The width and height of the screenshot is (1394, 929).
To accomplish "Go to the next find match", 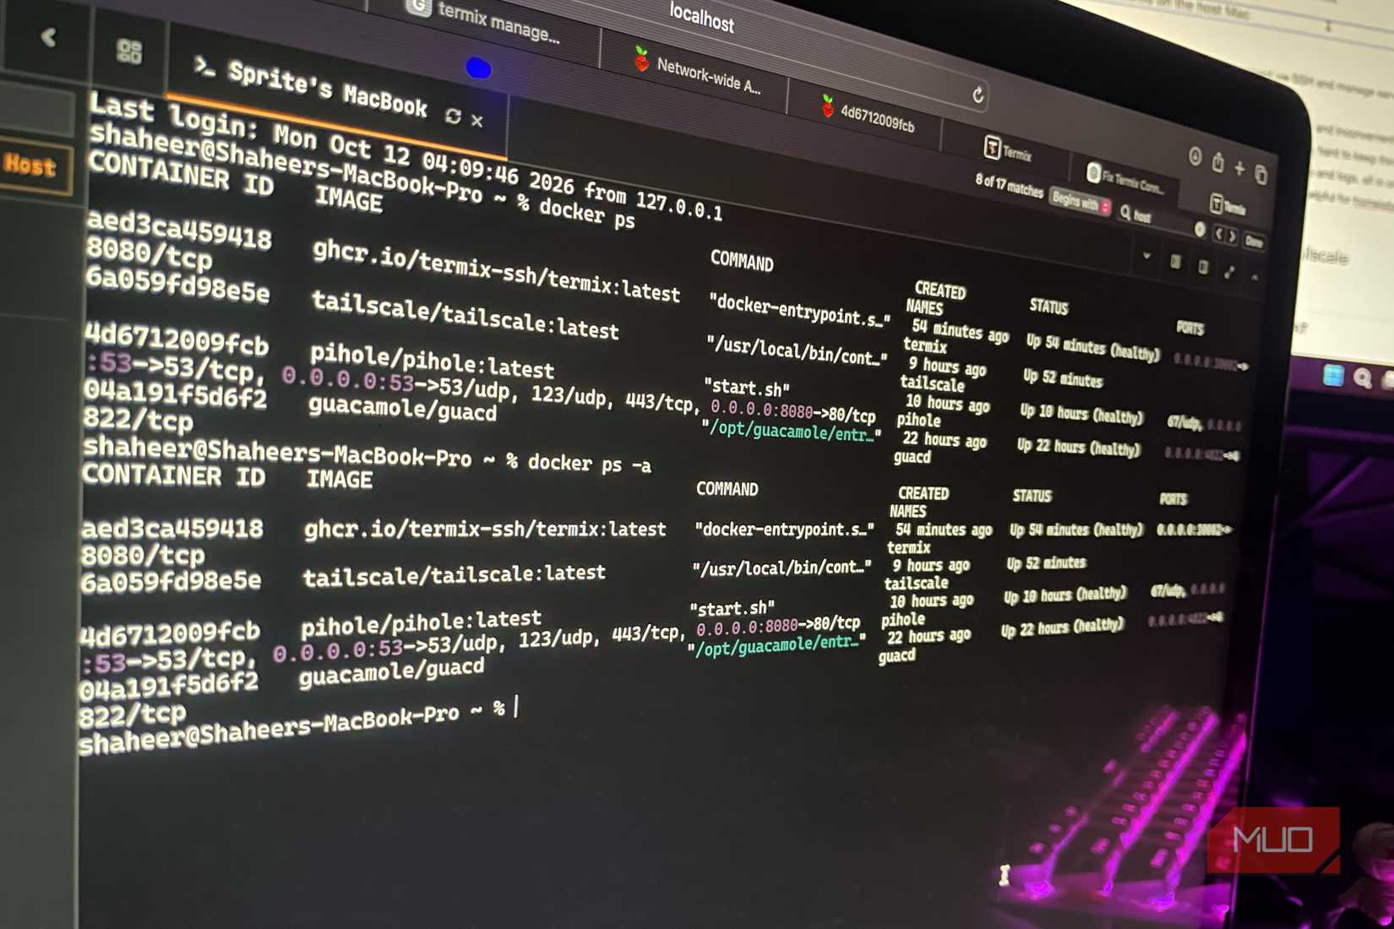I will [x=1232, y=237].
